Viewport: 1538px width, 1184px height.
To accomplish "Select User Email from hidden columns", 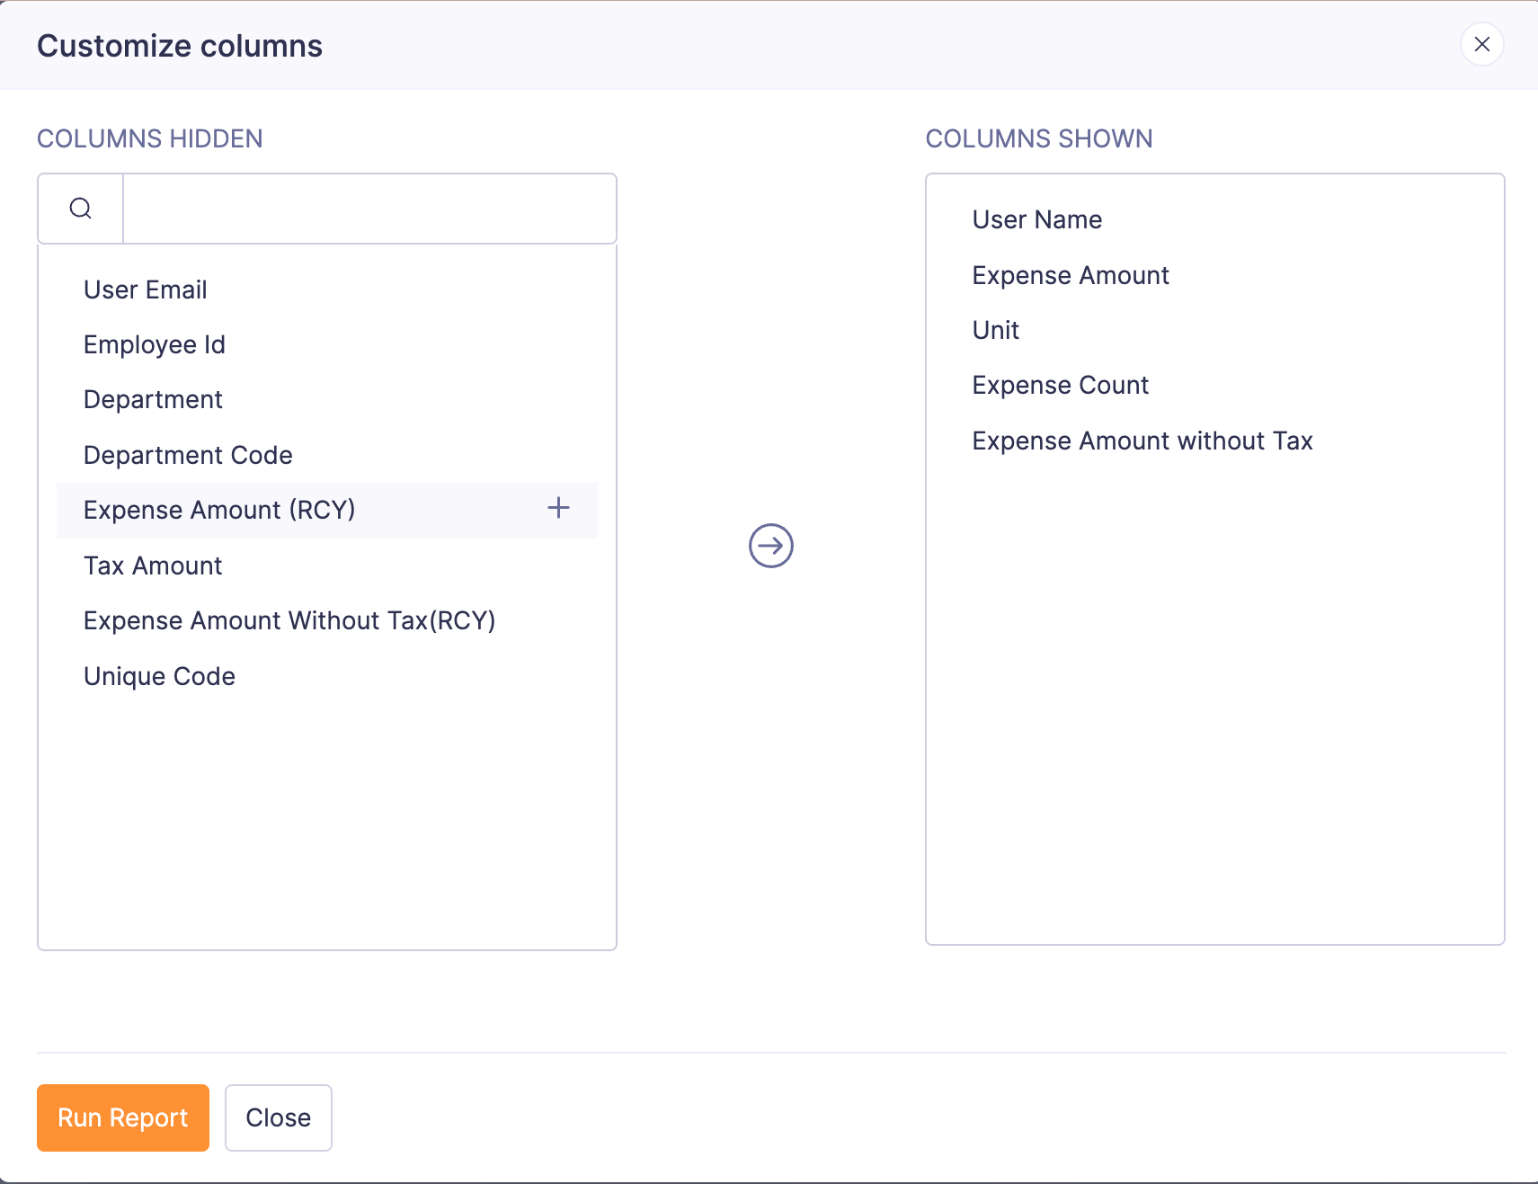I will pos(145,289).
